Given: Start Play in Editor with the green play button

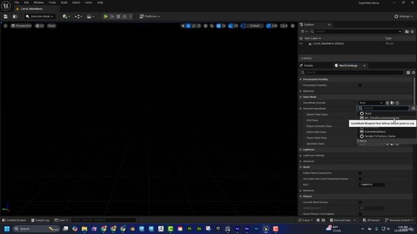Looking at the screenshot, I should coord(106,16).
